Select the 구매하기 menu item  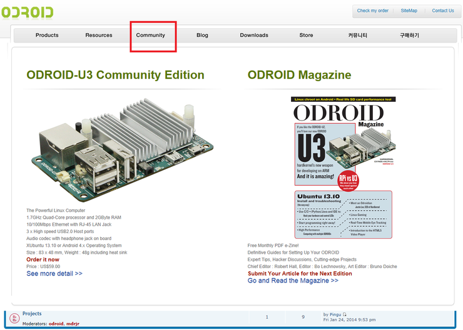[x=409, y=36]
